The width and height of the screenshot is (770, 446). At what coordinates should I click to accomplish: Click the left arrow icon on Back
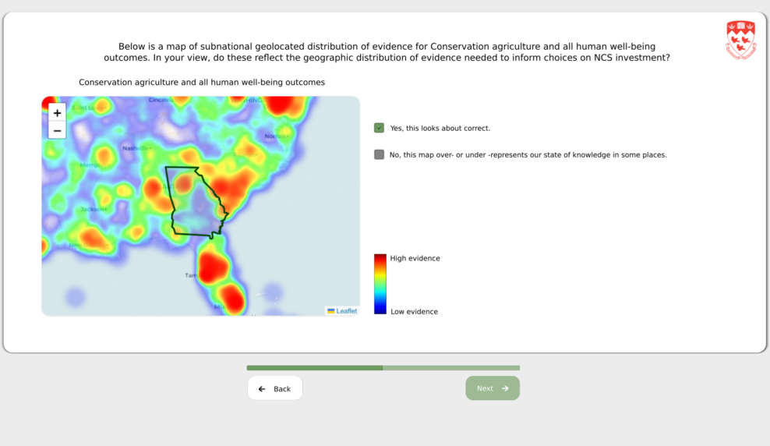262,388
